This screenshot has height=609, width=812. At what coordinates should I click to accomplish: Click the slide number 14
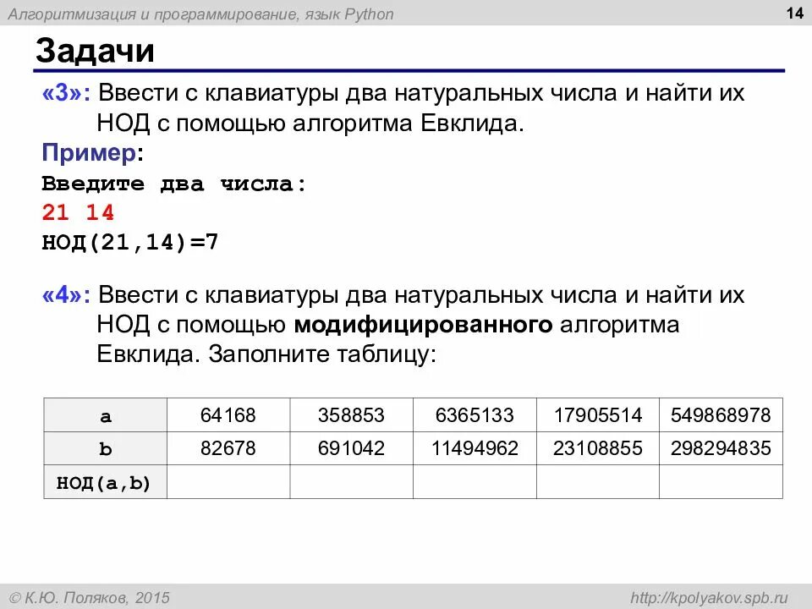(794, 13)
